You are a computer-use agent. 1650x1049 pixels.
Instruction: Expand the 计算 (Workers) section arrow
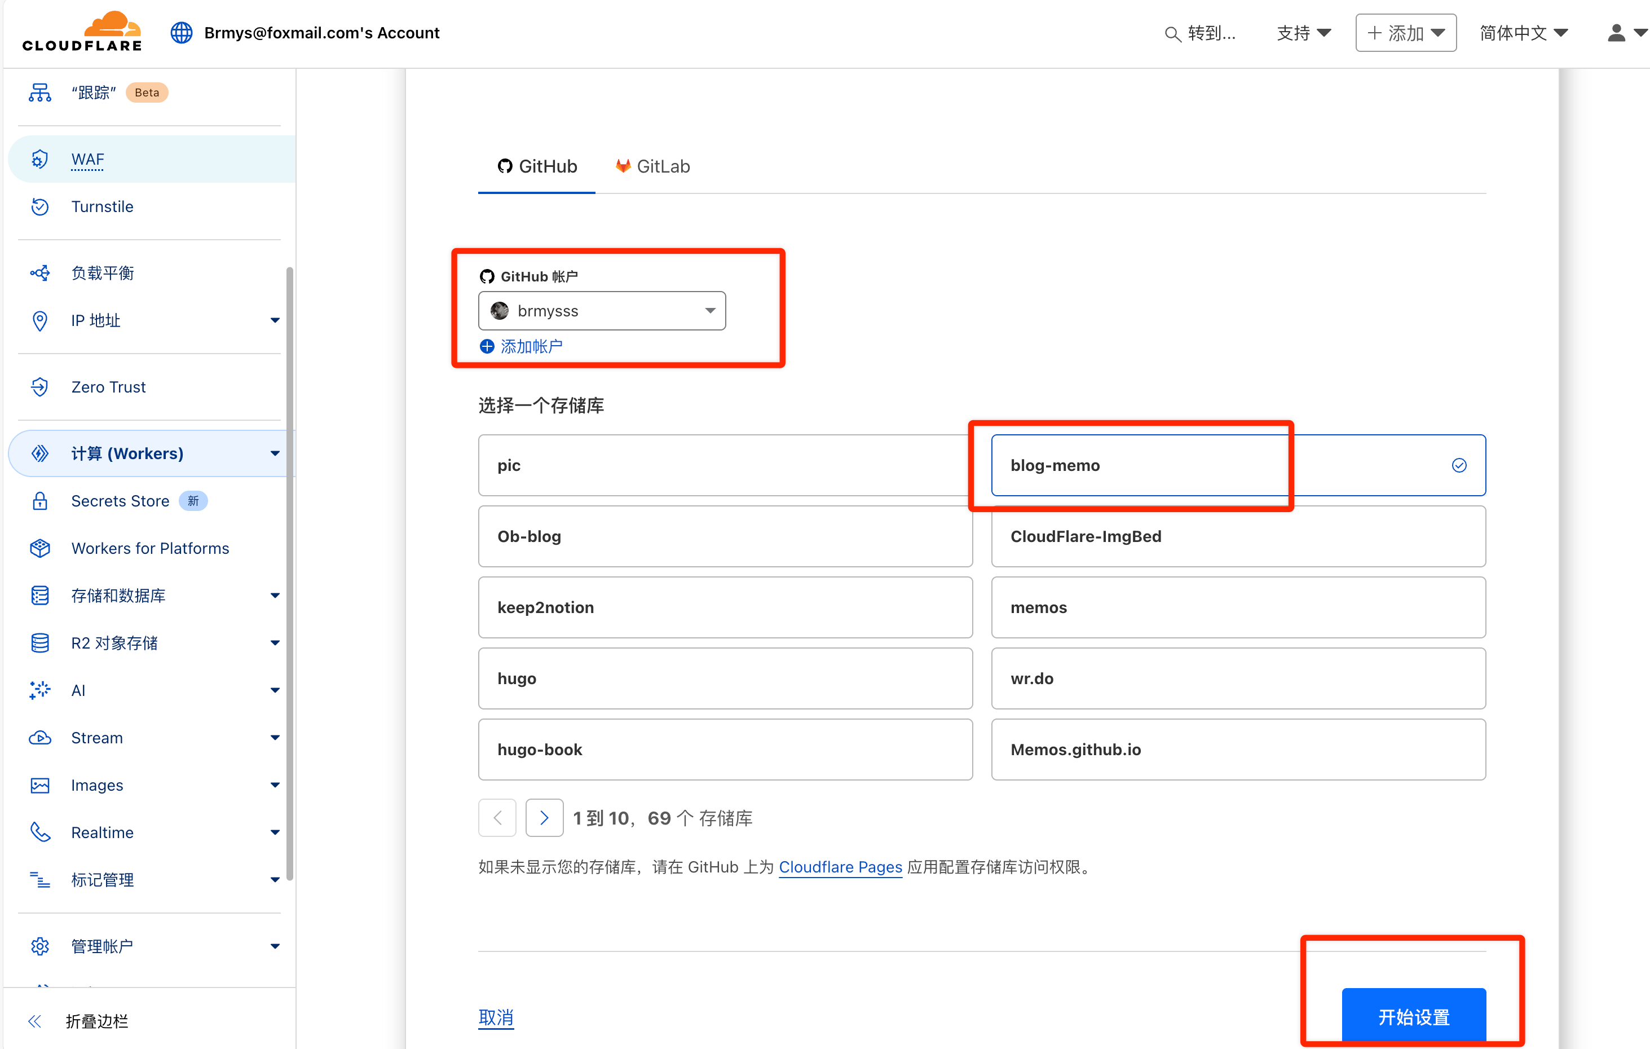(275, 453)
